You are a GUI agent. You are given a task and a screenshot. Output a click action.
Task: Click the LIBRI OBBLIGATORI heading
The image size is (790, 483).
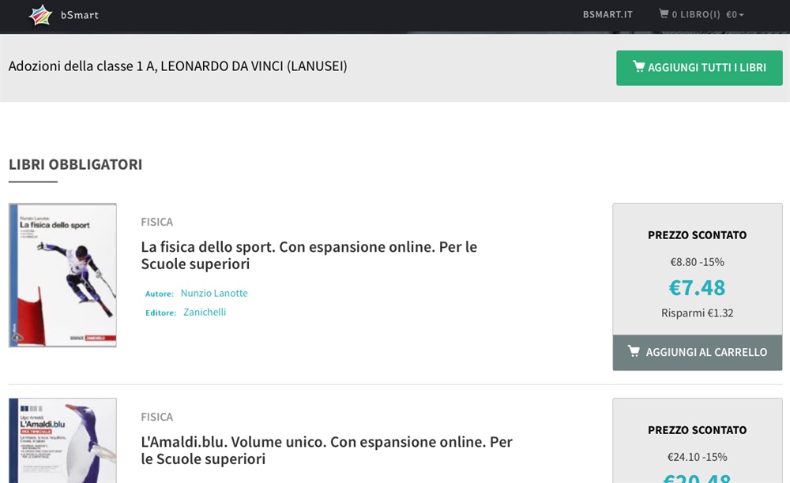coord(76,164)
